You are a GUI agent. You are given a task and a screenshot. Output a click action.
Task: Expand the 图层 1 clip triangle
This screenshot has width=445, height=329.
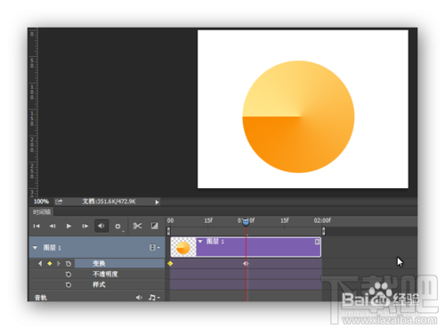[x=200, y=242]
